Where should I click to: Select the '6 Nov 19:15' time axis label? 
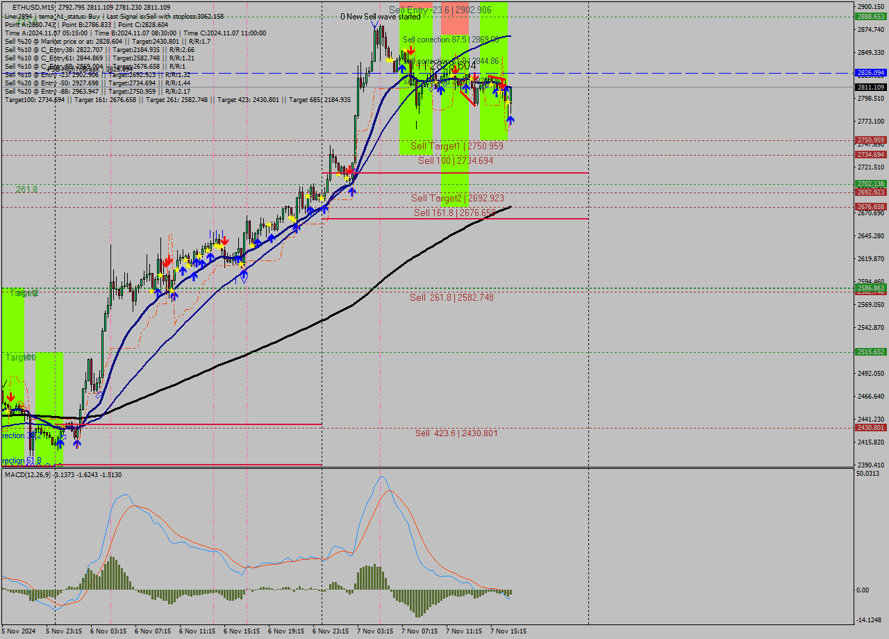pos(286,631)
